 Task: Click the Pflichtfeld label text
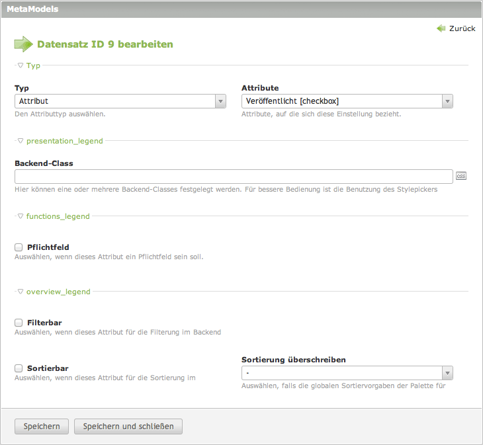coord(48,247)
